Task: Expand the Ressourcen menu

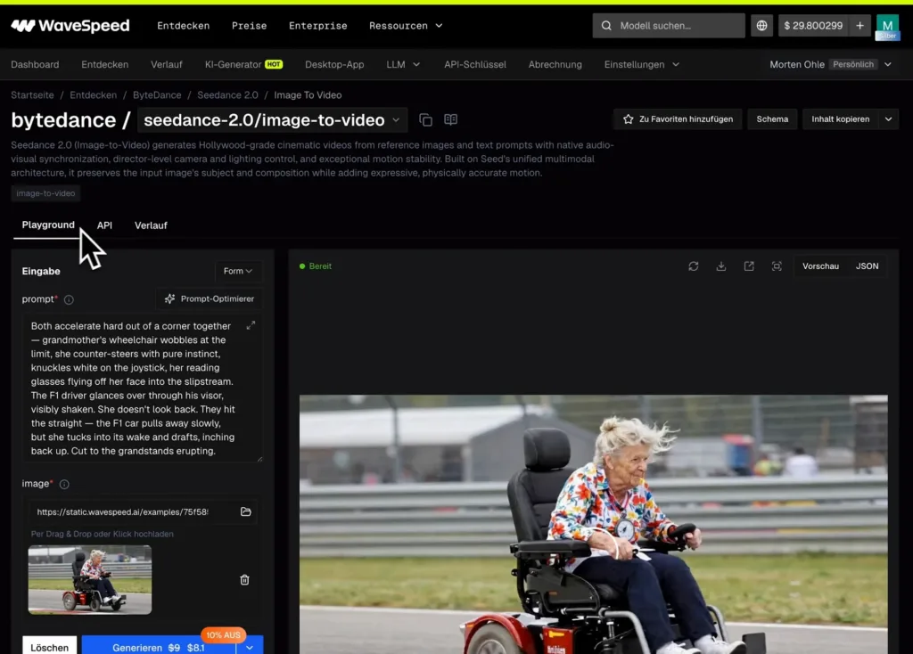Action: coord(406,26)
